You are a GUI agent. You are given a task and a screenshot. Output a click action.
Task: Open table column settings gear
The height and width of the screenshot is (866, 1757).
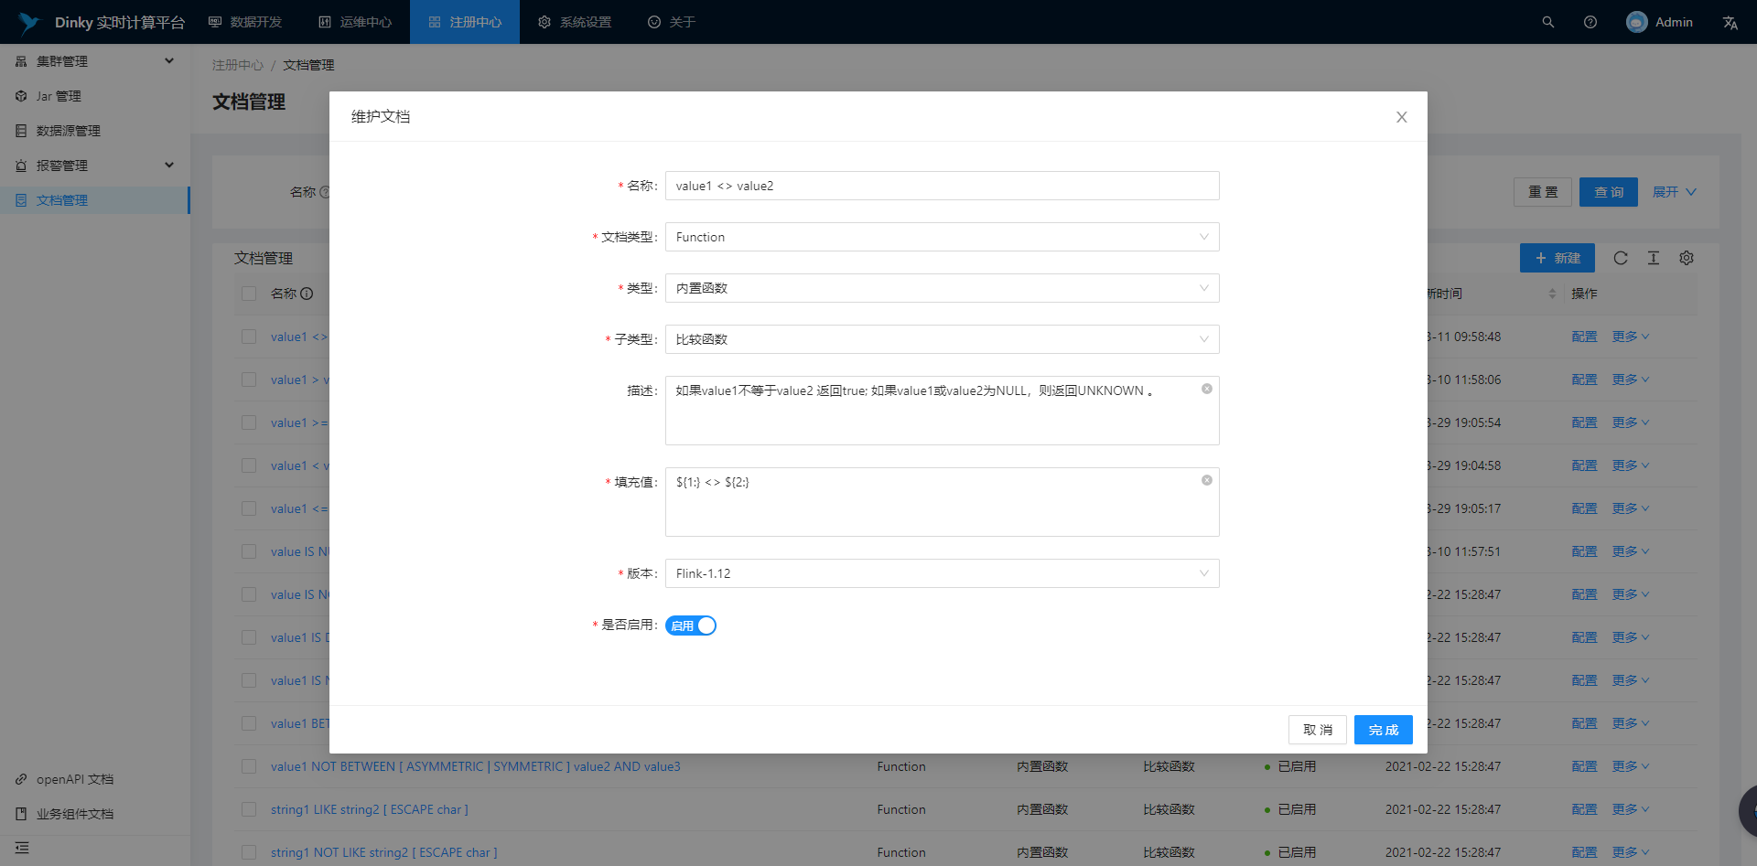[x=1687, y=258]
